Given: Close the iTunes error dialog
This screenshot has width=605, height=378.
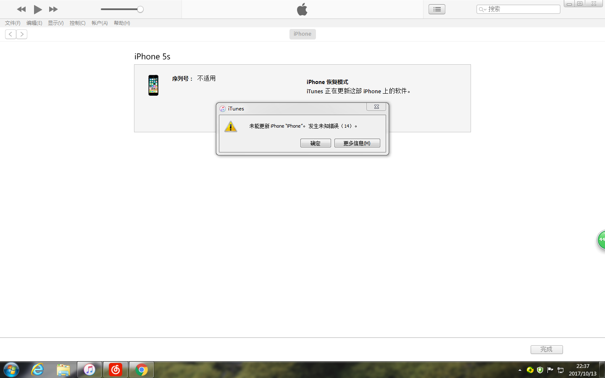Looking at the screenshot, I should pos(376,107).
